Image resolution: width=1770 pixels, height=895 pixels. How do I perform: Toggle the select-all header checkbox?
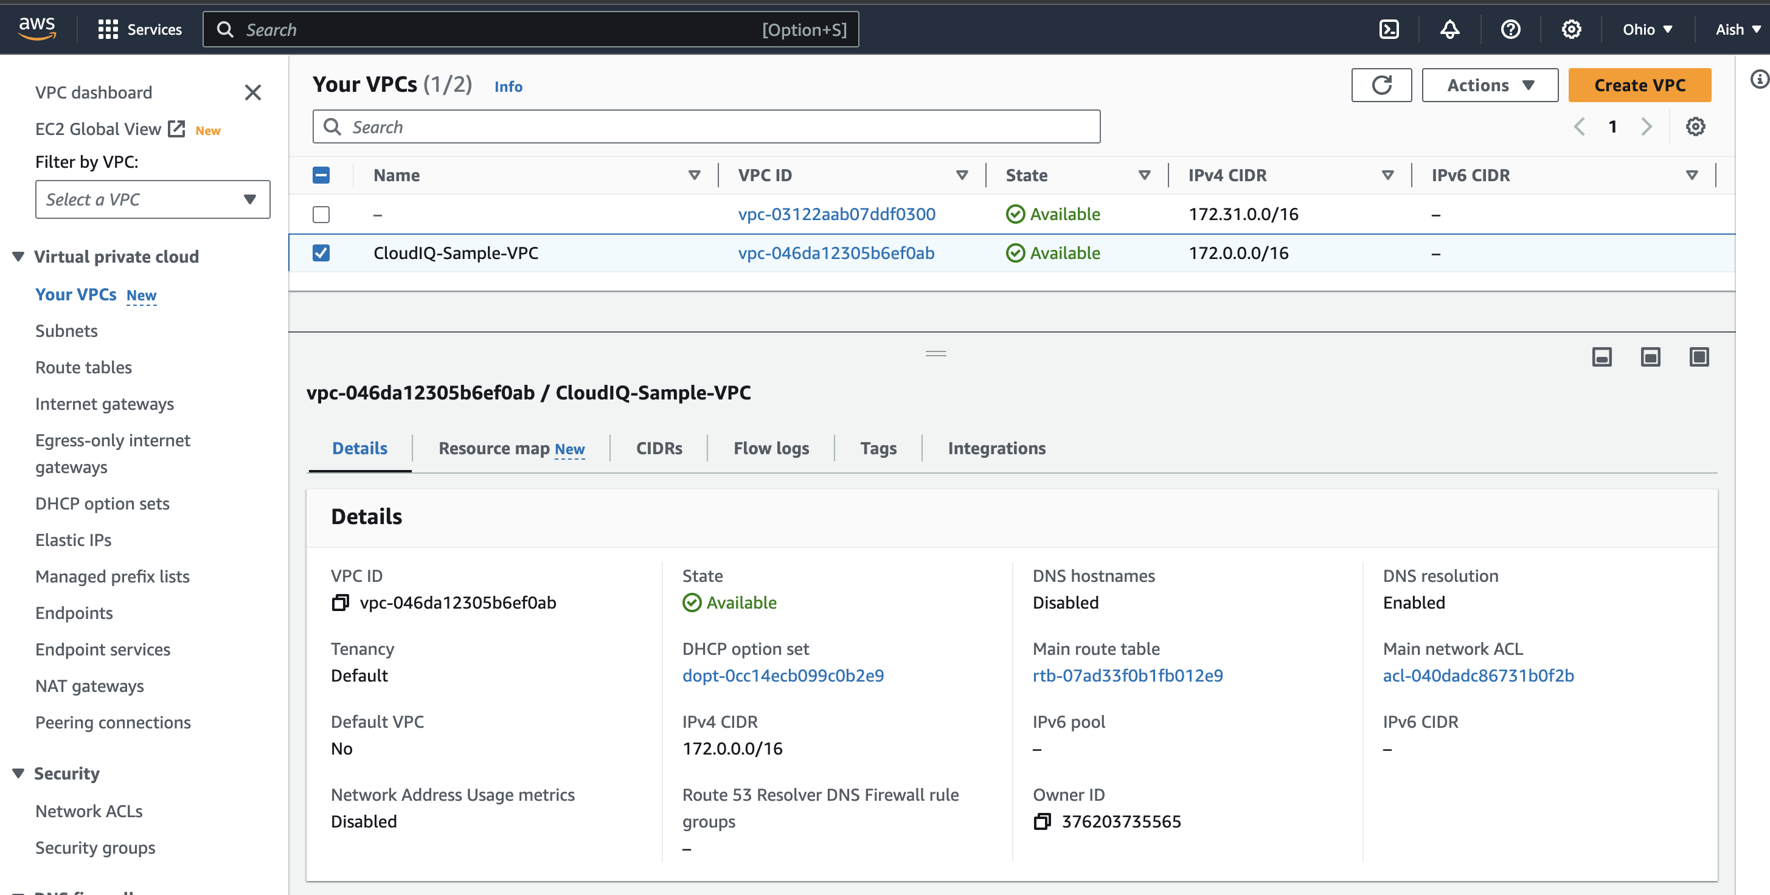pyautogui.click(x=321, y=175)
